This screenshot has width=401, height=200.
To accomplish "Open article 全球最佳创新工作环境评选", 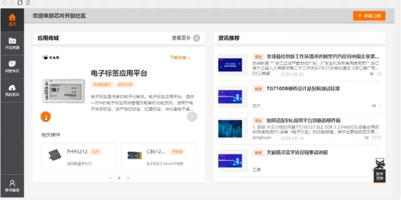I will pyautogui.click(x=323, y=57).
